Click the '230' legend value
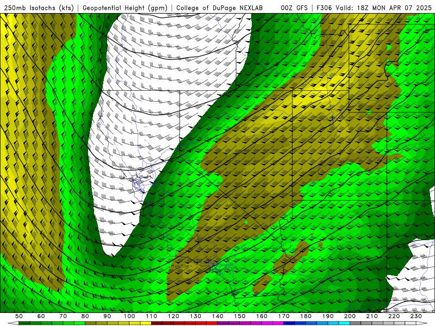435x326 pixels. point(416,316)
